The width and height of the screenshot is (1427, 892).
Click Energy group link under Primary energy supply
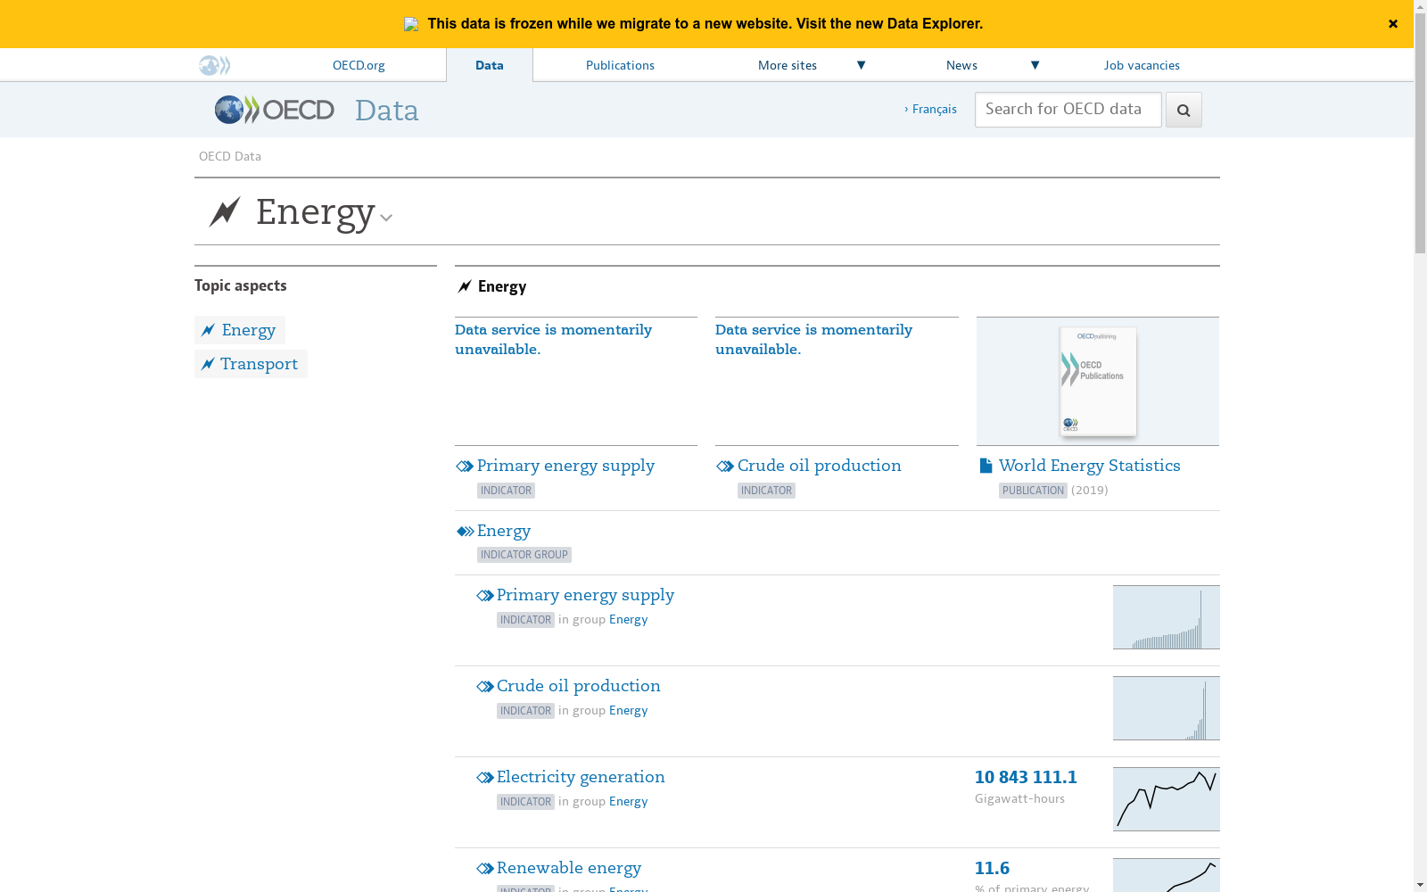point(628,620)
